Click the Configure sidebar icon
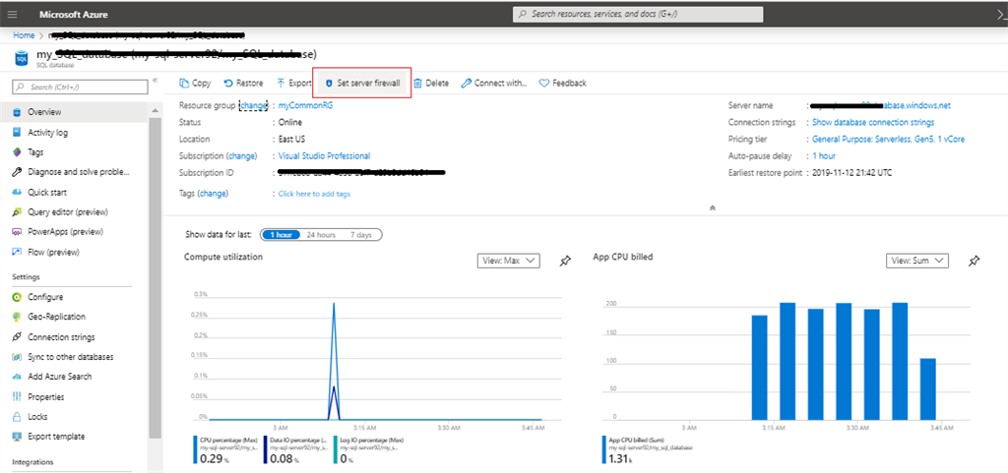 (18, 297)
